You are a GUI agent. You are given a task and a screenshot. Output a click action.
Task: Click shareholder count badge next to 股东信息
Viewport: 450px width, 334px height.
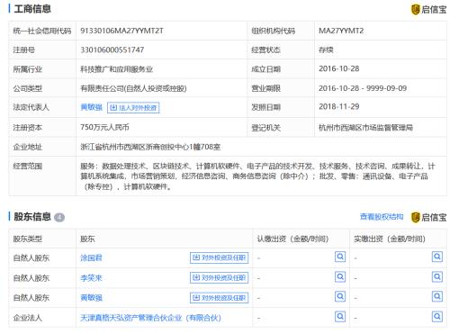click(x=59, y=217)
